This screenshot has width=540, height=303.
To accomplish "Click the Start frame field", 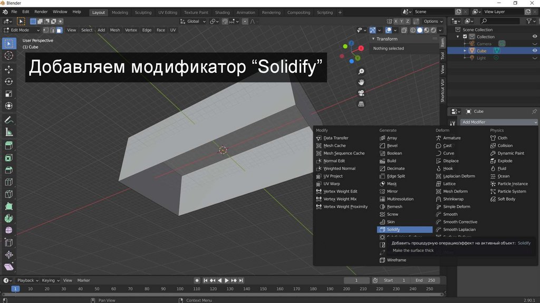I will (394, 281).
